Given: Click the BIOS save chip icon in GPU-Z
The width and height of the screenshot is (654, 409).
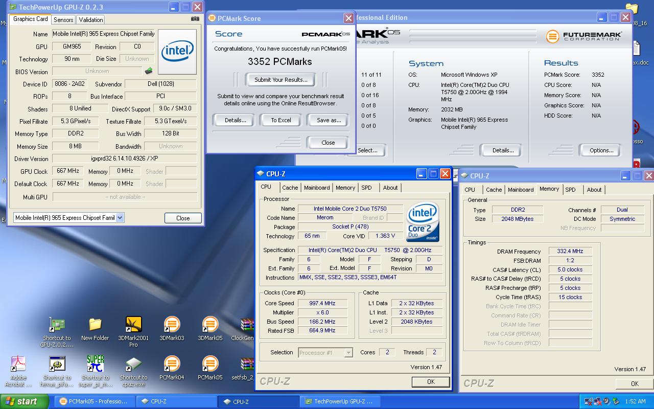Looking at the screenshot, I should click(x=149, y=71).
